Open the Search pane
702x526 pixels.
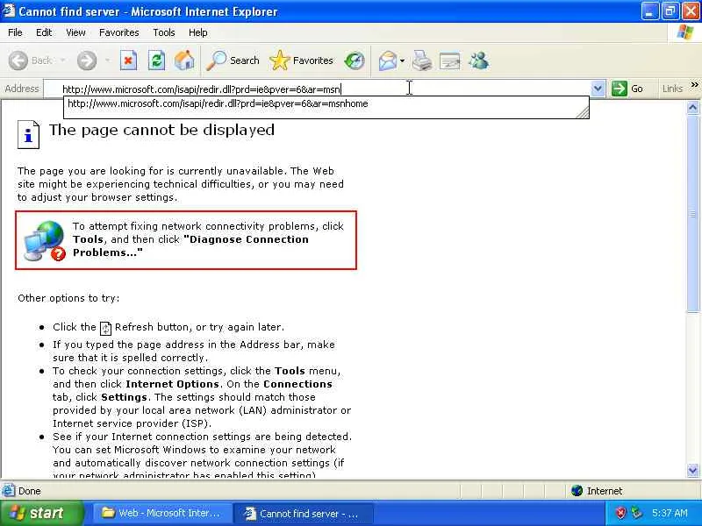pos(233,60)
